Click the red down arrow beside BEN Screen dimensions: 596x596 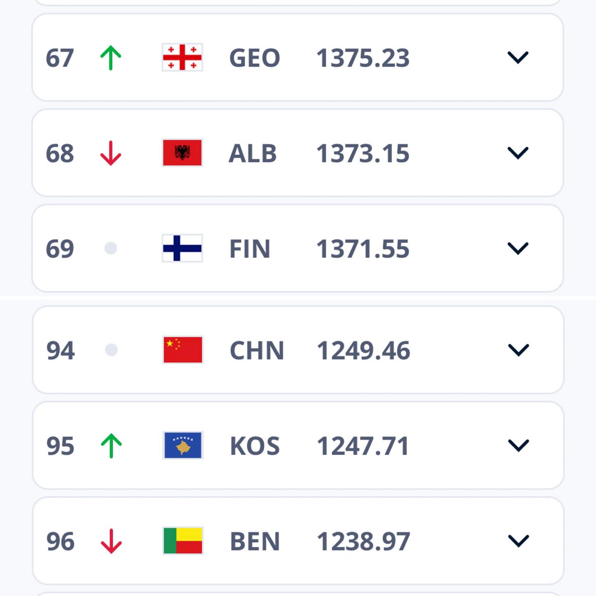pos(111,541)
